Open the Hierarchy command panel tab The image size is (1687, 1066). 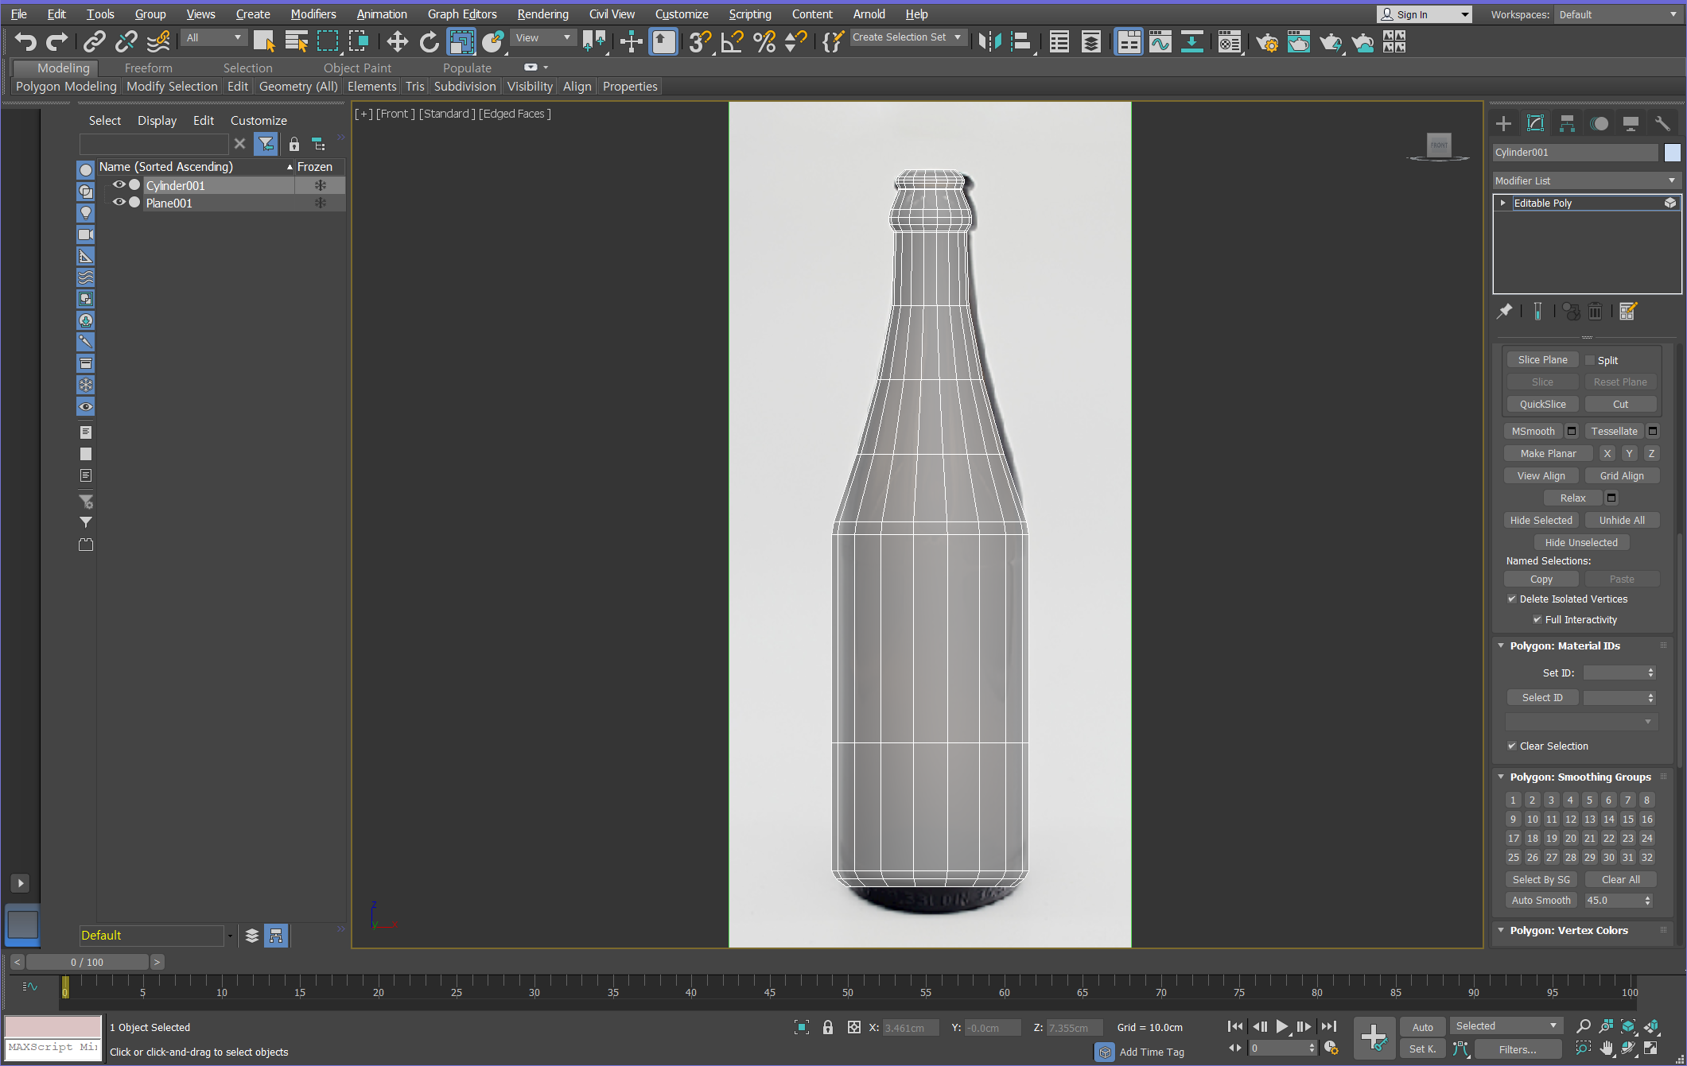coord(1567,123)
